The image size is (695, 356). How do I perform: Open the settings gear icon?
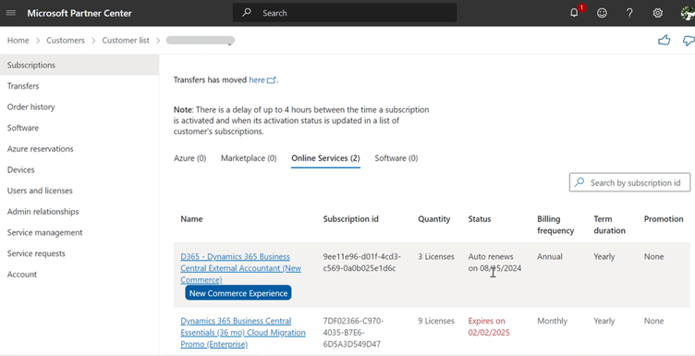658,13
